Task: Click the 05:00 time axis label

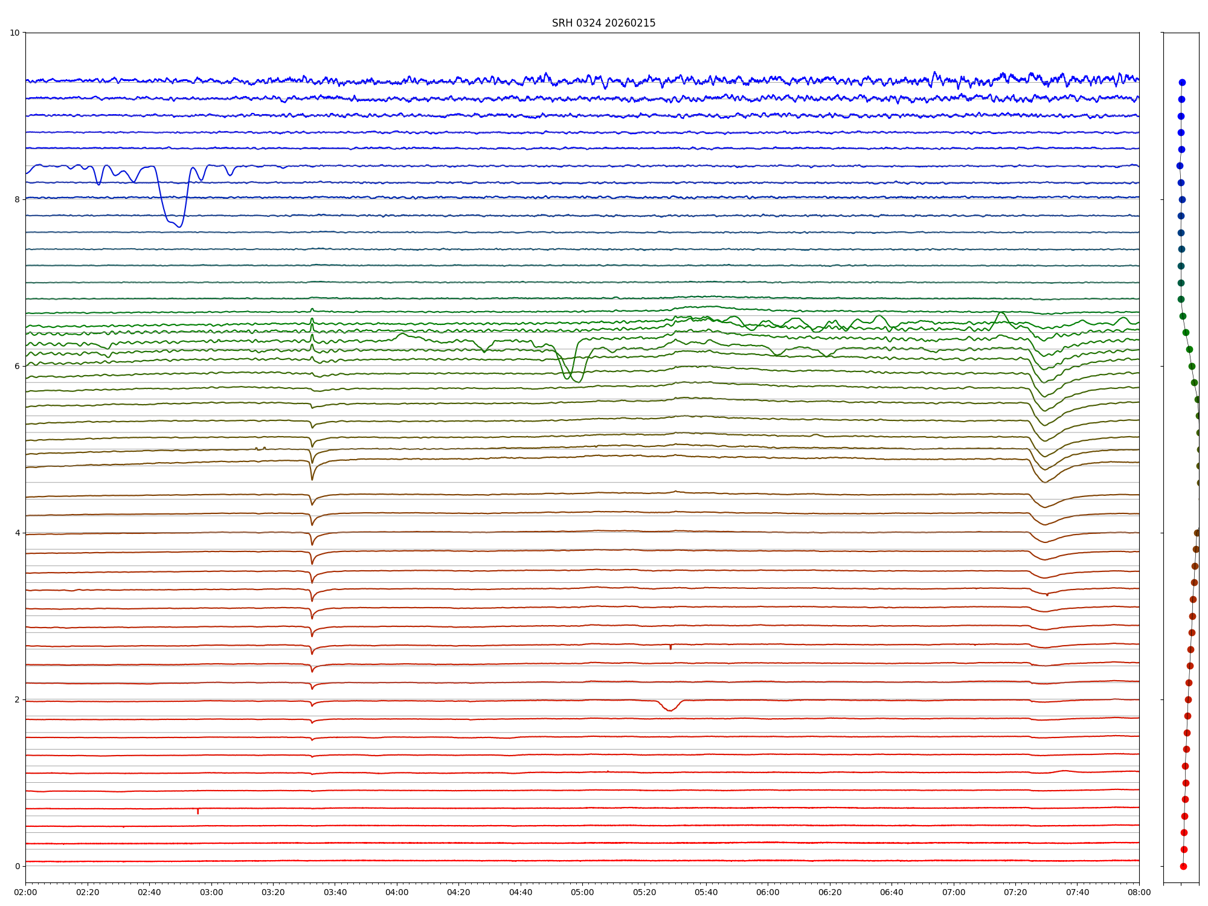Action: [582, 892]
